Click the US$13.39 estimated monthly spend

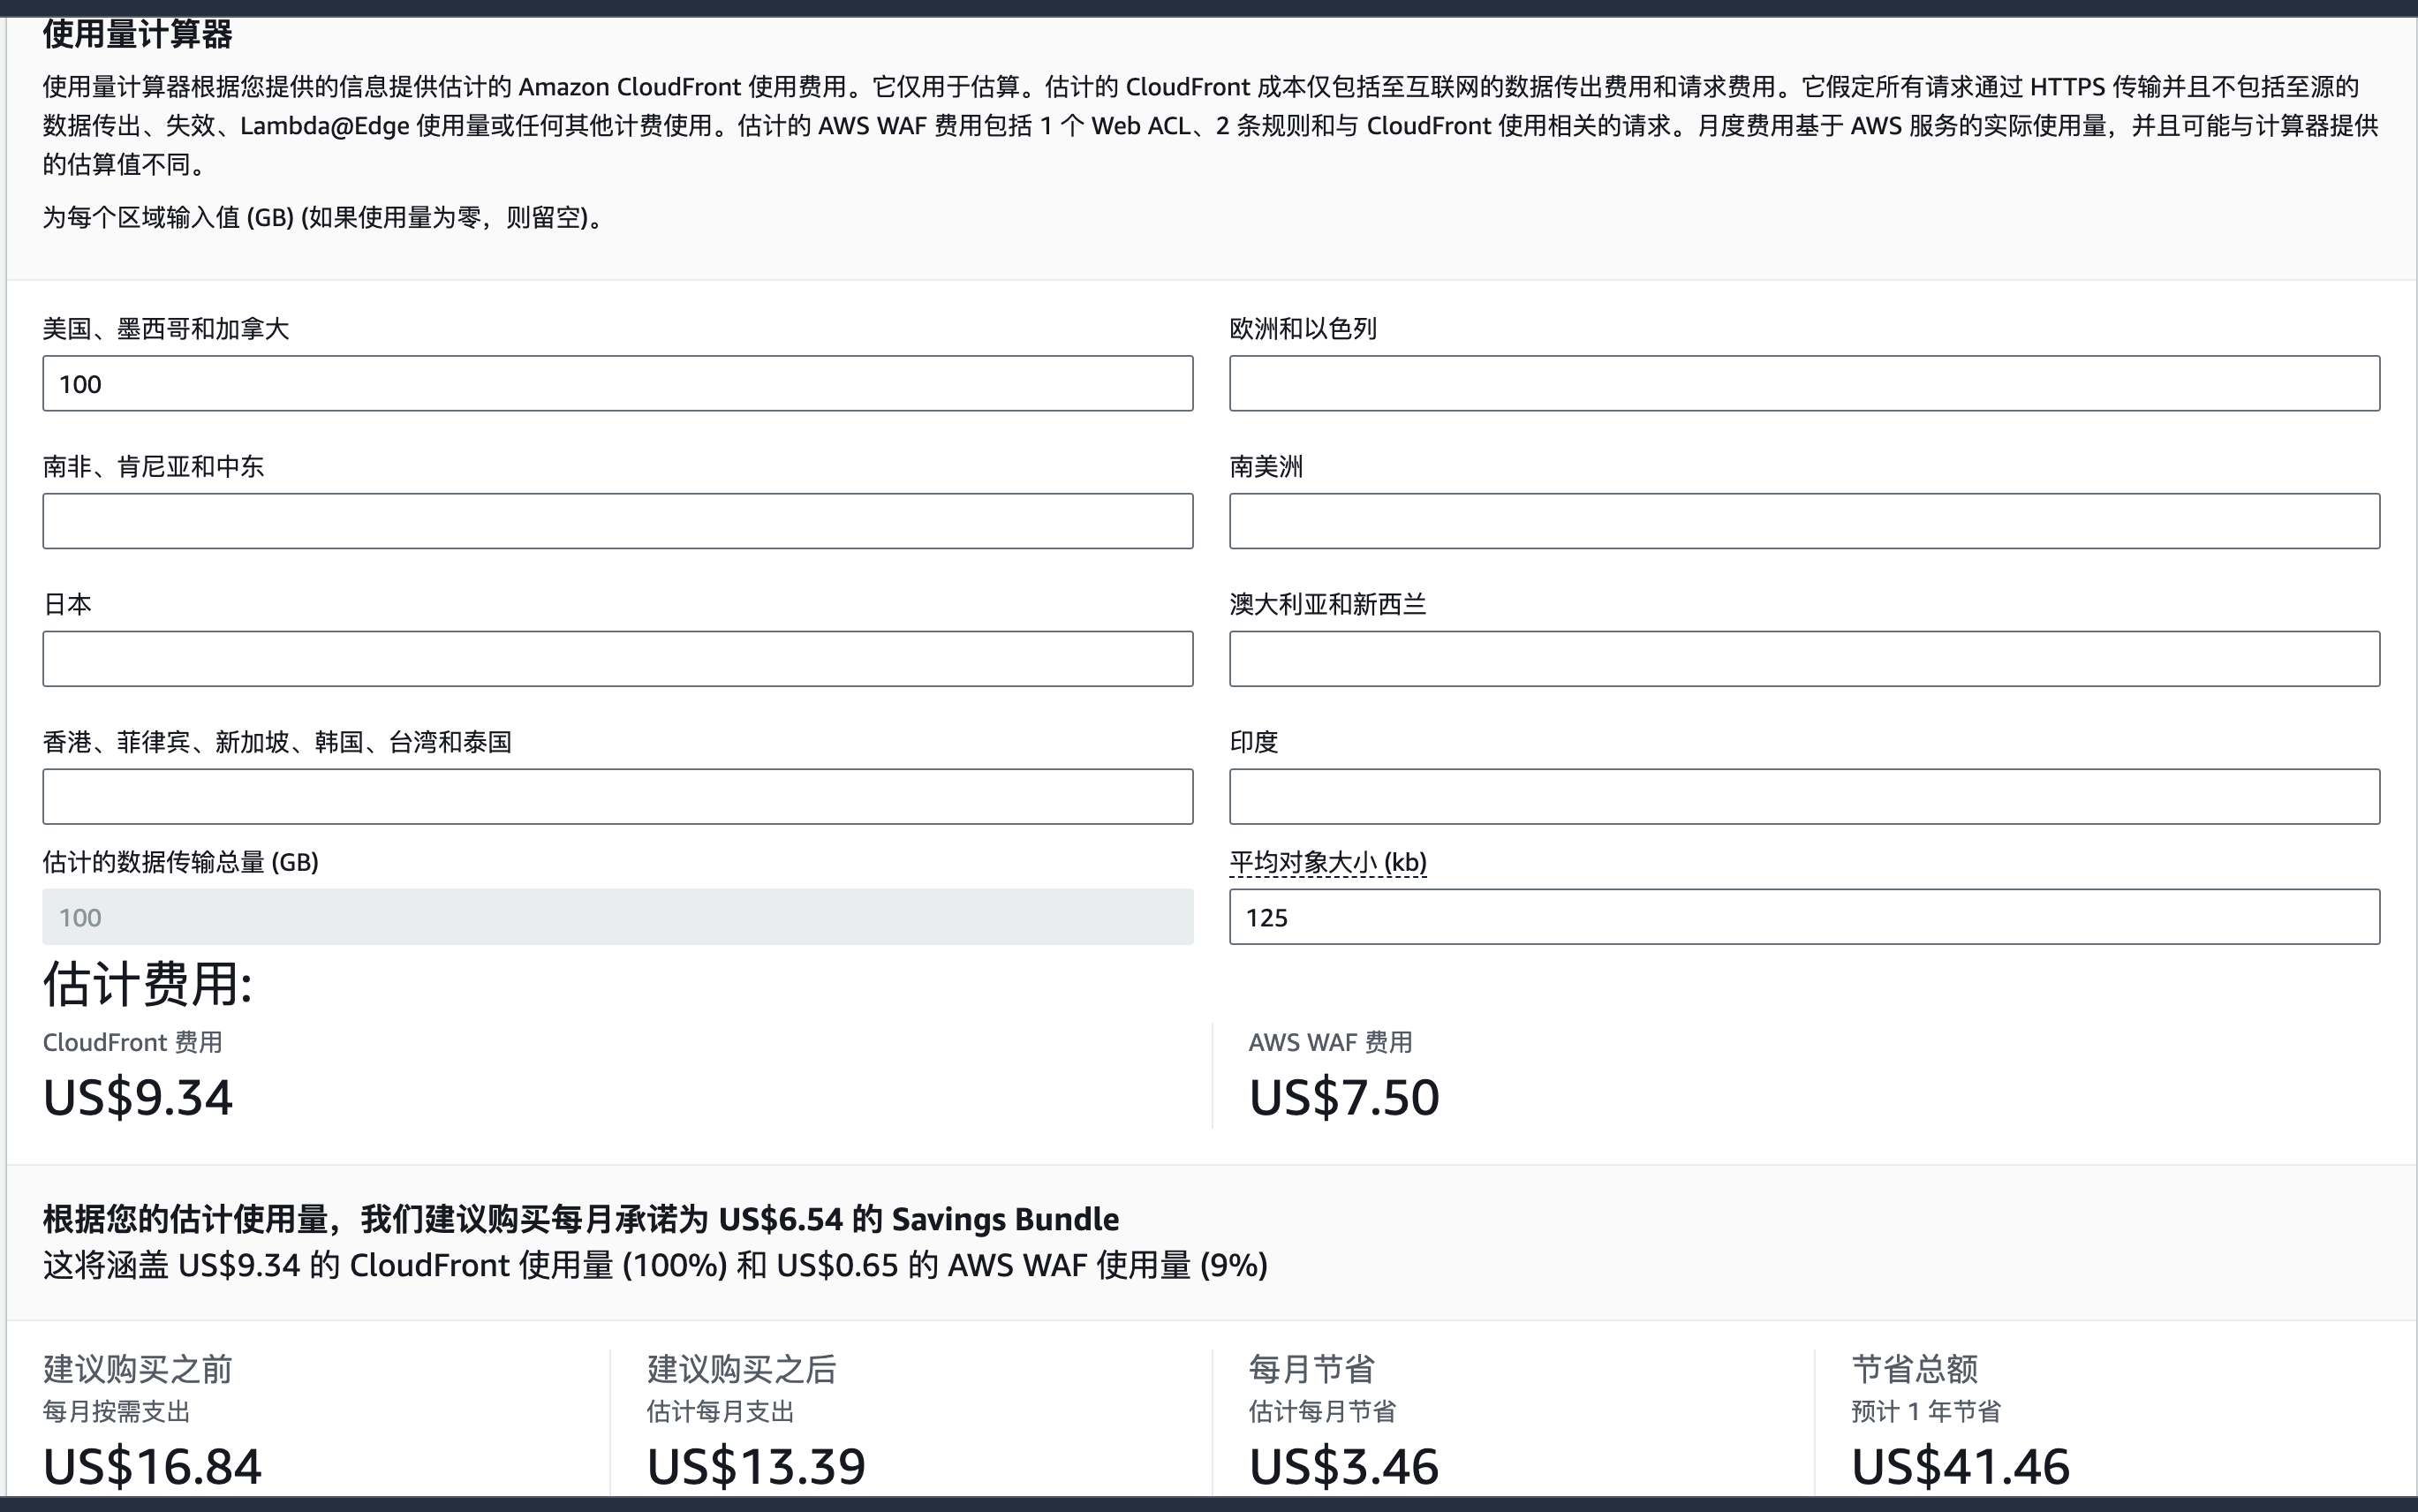click(x=756, y=1467)
